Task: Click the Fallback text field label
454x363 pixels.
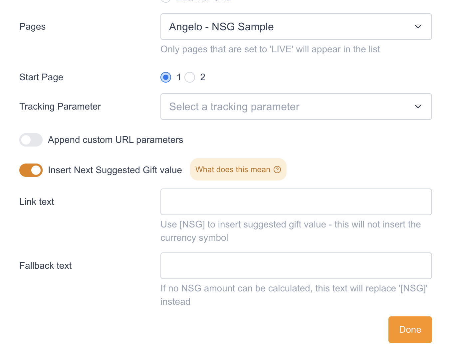Action: (x=46, y=266)
